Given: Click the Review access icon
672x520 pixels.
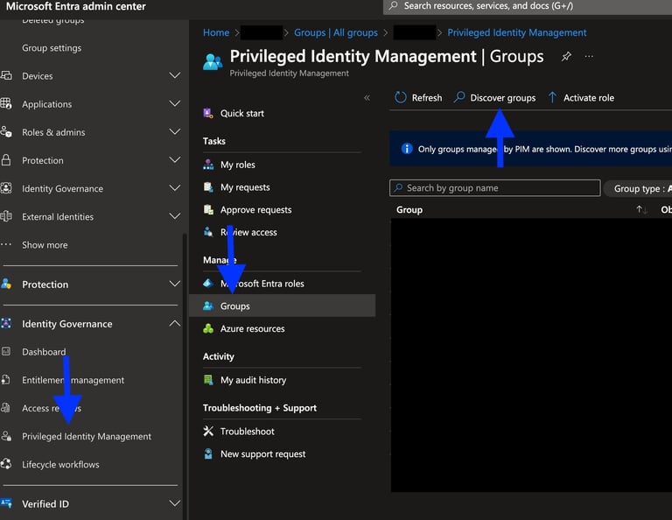Looking at the screenshot, I should pyautogui.click(x=208, y=232).
